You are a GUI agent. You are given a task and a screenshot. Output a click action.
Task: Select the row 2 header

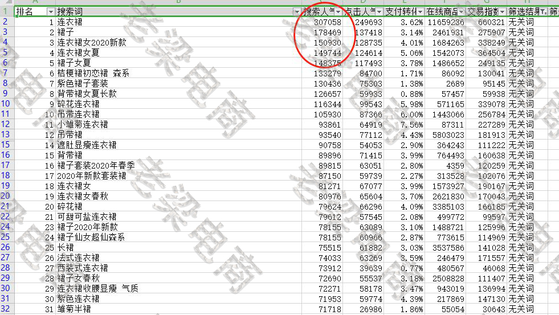(x=6, y=22)
